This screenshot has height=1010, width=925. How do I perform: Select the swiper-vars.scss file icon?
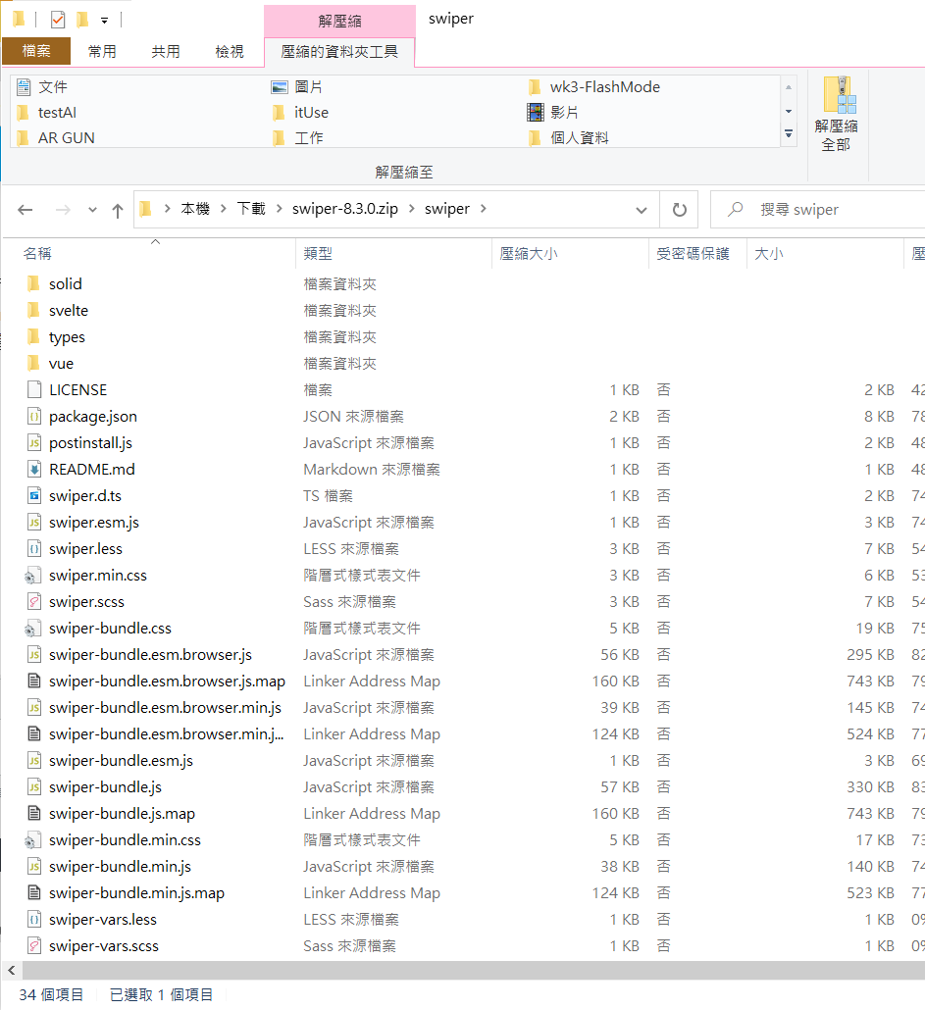coord(34,945)
